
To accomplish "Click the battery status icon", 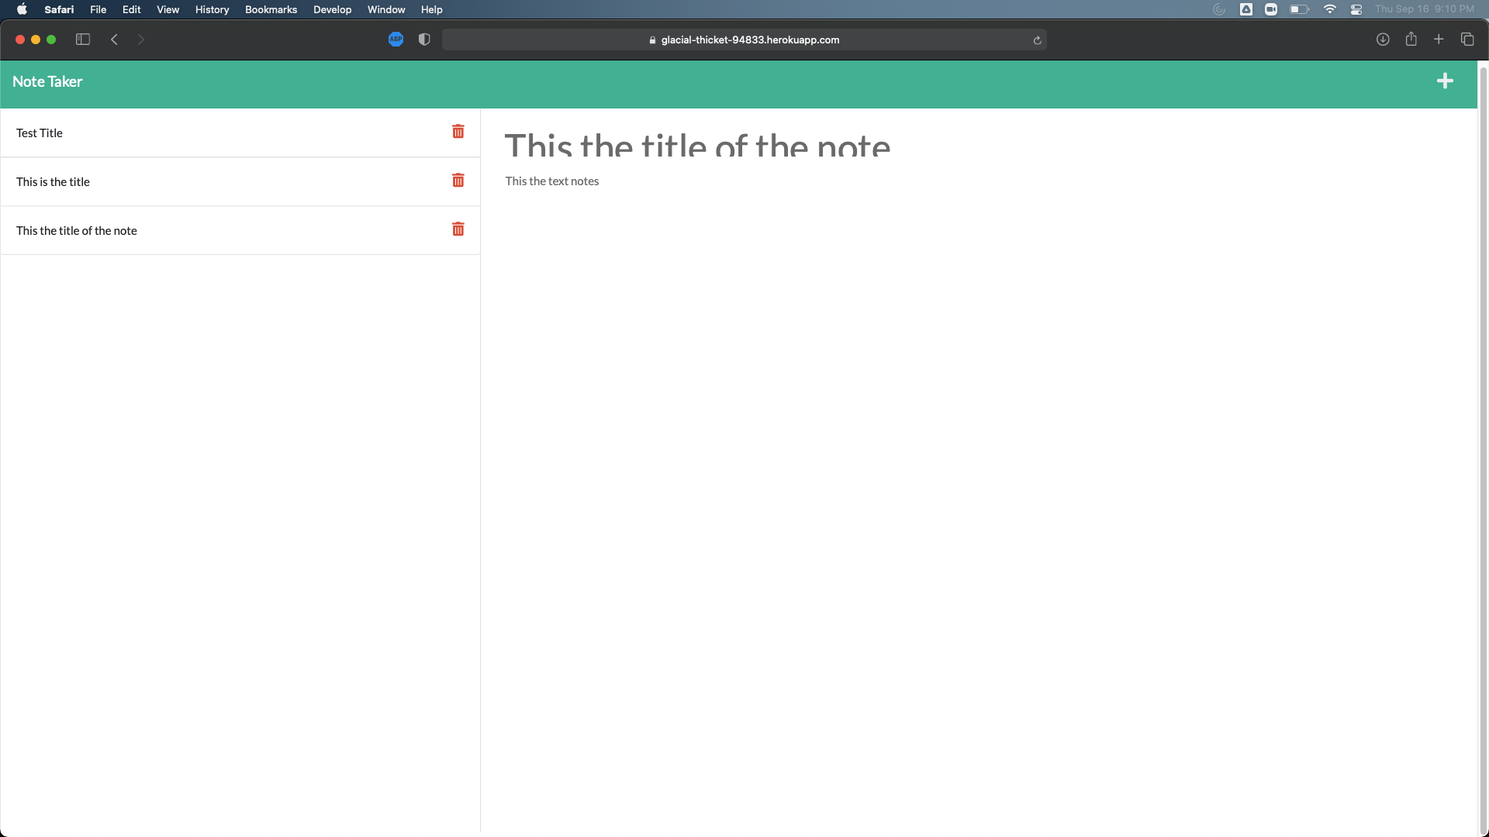I will point(1298,9).
